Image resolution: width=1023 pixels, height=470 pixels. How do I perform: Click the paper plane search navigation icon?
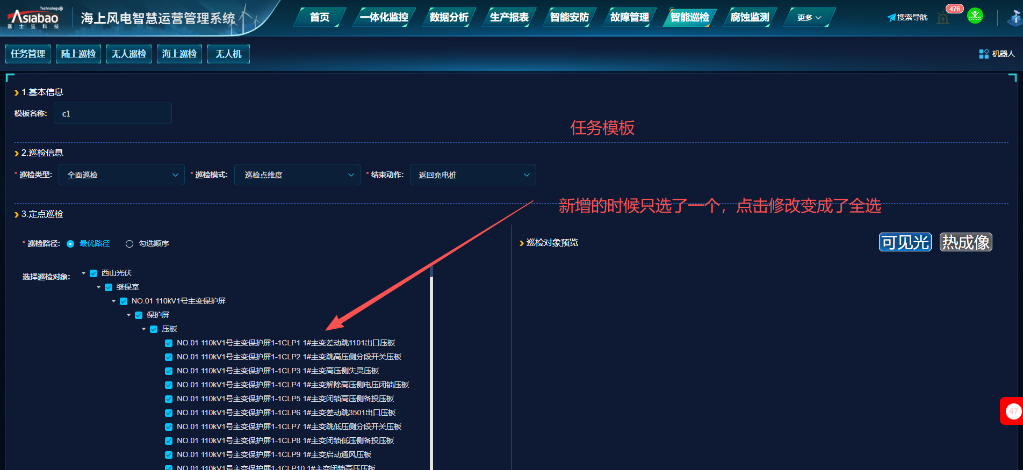[891, 18]
